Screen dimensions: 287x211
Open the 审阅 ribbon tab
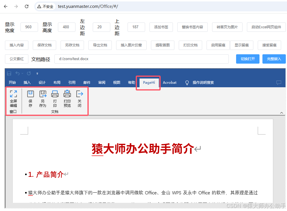tap(102, 83)
